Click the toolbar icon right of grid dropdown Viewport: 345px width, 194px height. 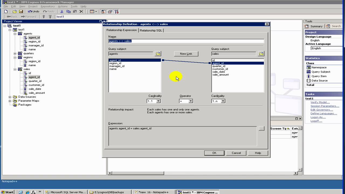pos(103,12)
